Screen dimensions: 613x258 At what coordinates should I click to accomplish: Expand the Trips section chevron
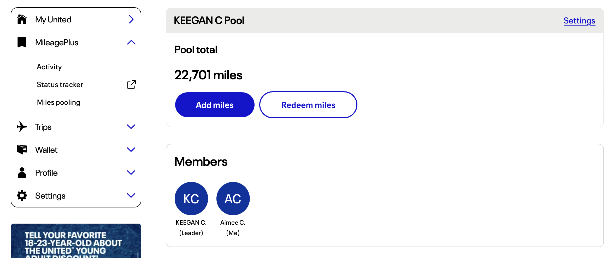point(131,127)
